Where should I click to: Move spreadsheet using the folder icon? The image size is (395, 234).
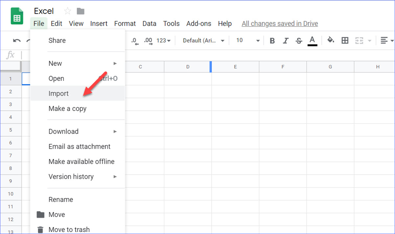[80, 11]
